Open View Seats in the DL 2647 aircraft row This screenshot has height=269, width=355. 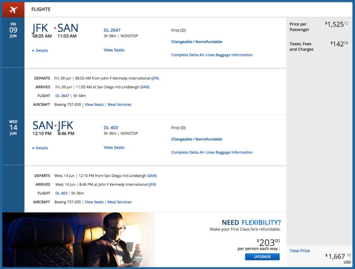pos(94,104)
